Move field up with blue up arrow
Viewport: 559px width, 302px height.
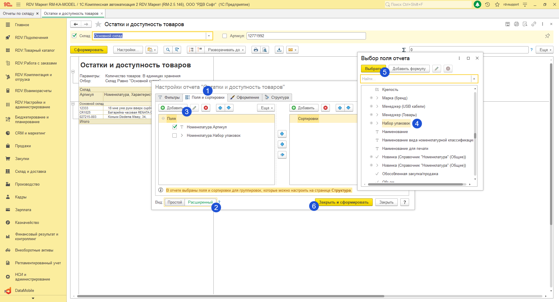pyautogui.click(x=220, y=108)
